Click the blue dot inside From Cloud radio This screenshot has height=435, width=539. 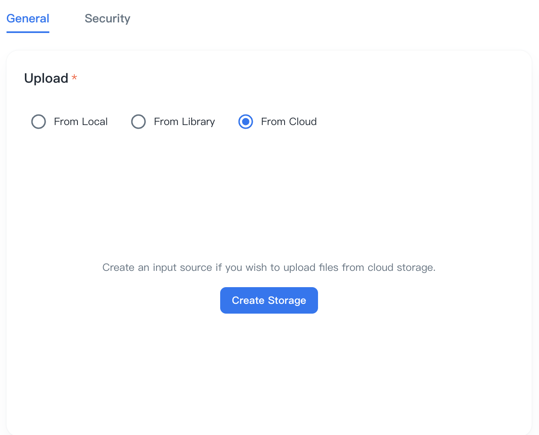pos(245,122)
